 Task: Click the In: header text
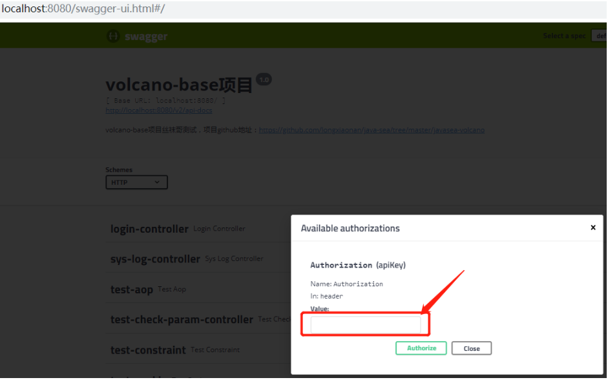tap(326, 296)
